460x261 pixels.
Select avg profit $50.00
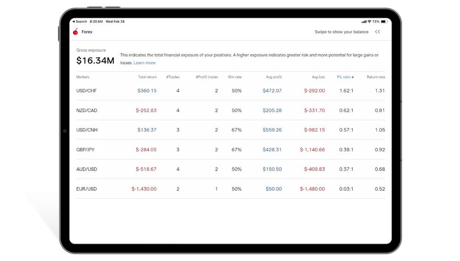pyautogui.click(x=274, y=189)
